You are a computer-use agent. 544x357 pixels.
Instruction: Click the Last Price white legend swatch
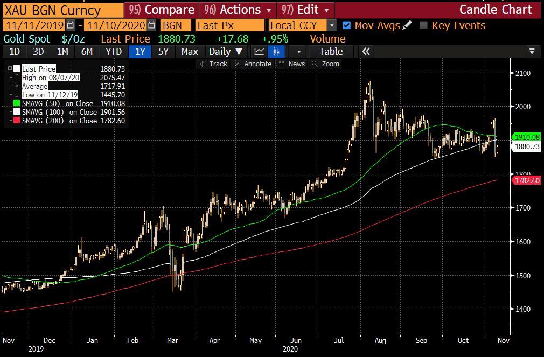[17, 69]
